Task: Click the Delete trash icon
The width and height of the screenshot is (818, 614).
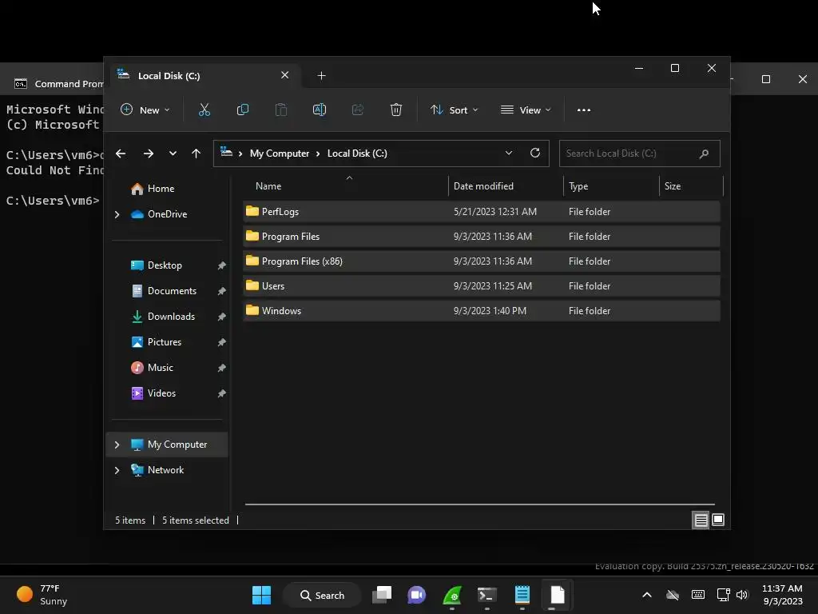Action: click(396, 110)
